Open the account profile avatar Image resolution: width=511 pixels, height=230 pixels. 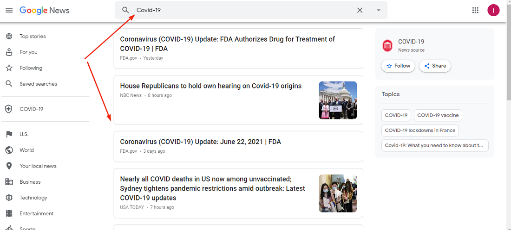point(493,10)
